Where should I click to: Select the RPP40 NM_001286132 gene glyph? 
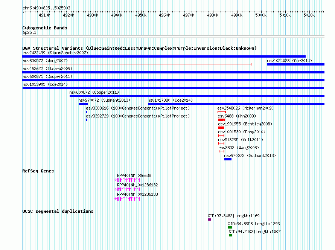pyautogui.click(x=127, y=189)
